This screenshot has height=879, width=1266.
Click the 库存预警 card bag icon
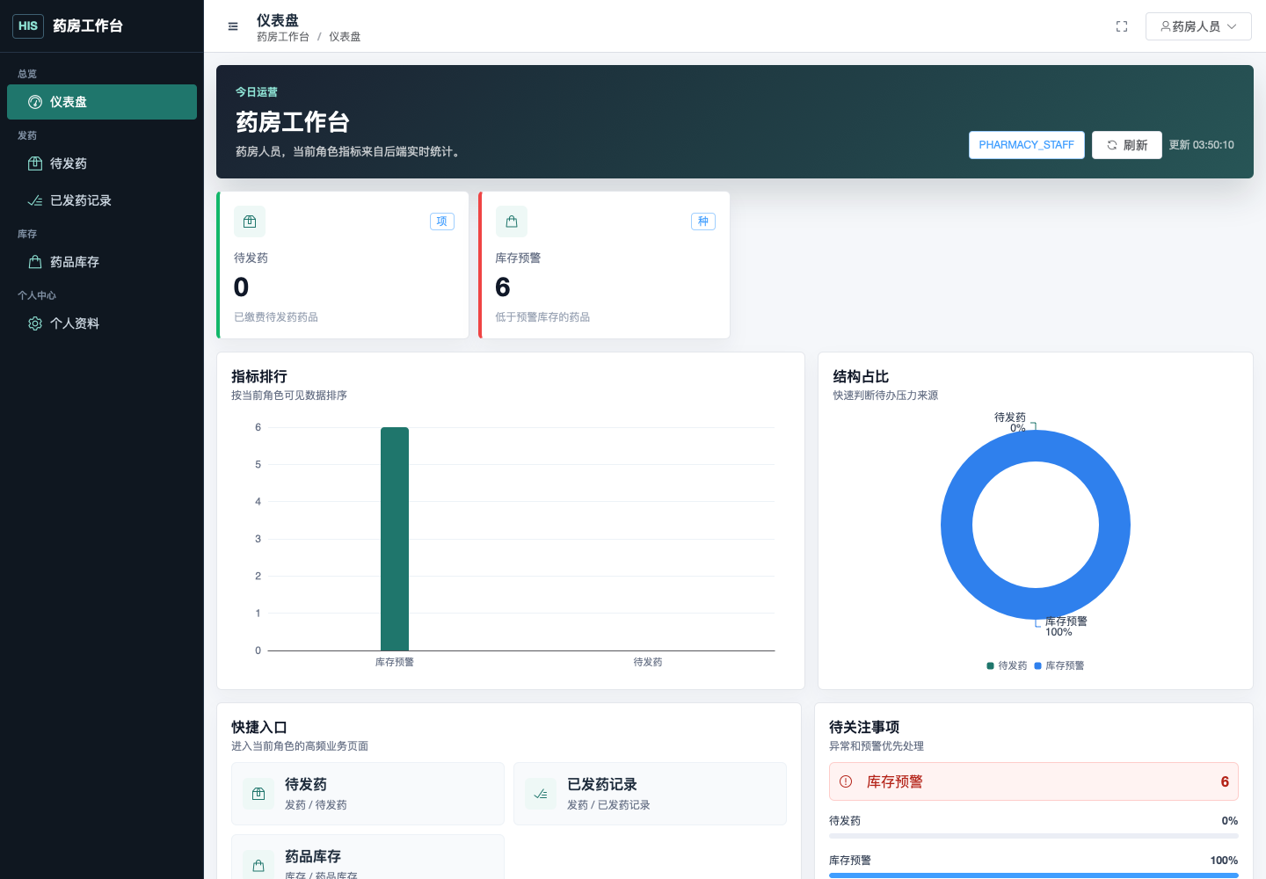pyautogui.click(x=512, y=222)
